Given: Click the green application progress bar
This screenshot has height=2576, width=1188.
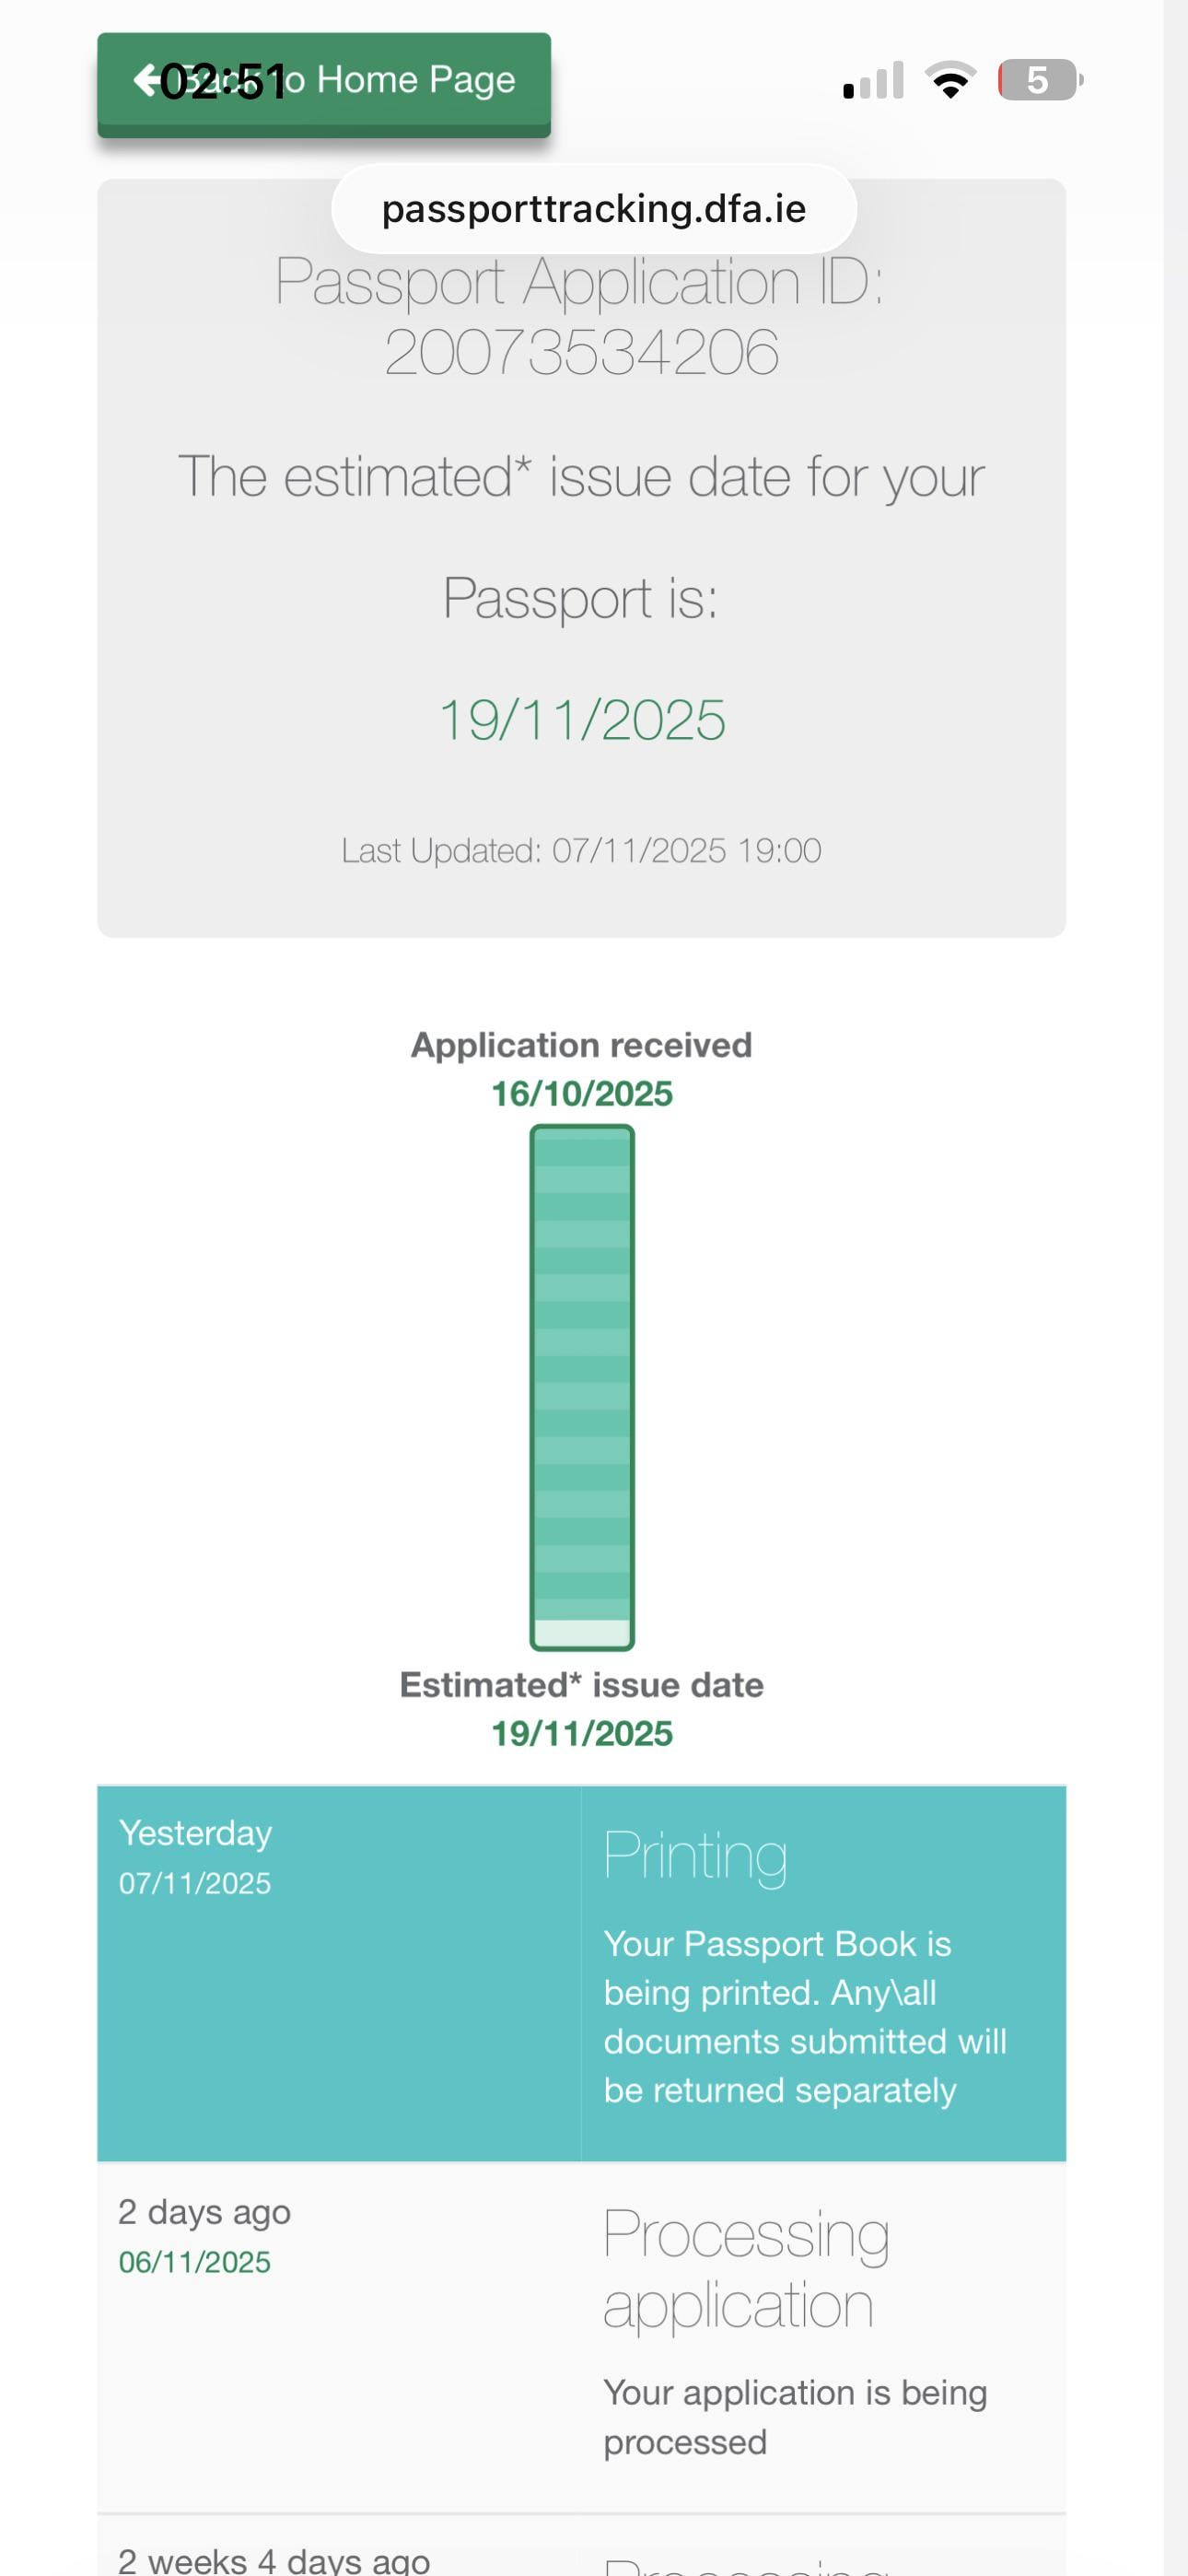Looking at the screenshot, I should 582,1386.
